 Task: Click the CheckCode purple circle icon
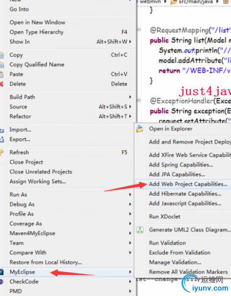1,282
